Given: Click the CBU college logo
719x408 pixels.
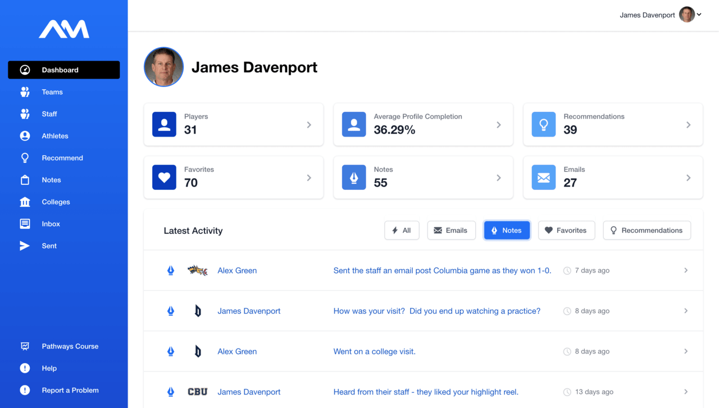Looking at the screenshot, I should pos(197,392).
